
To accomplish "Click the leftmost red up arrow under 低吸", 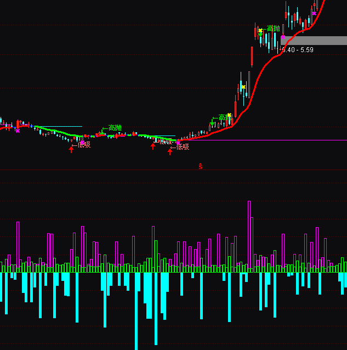I will click(71, 149).
